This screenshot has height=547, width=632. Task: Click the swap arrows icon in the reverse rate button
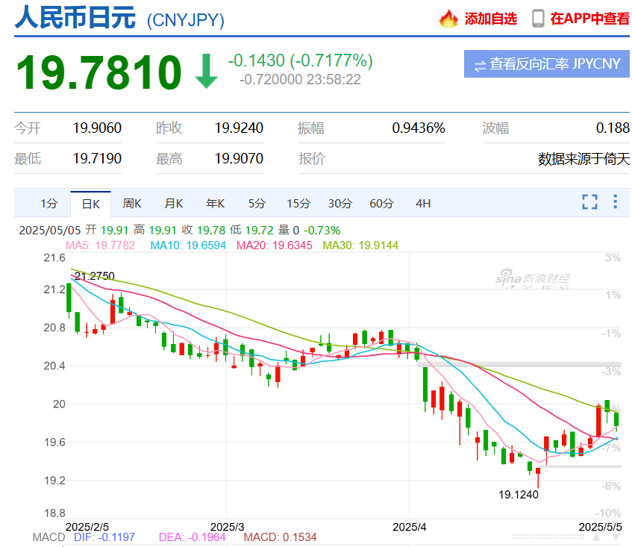click(480, 66)
